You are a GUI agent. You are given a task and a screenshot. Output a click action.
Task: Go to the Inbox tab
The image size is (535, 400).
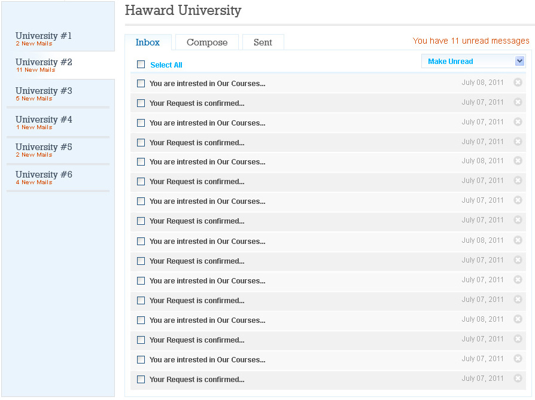click(148, 42)
